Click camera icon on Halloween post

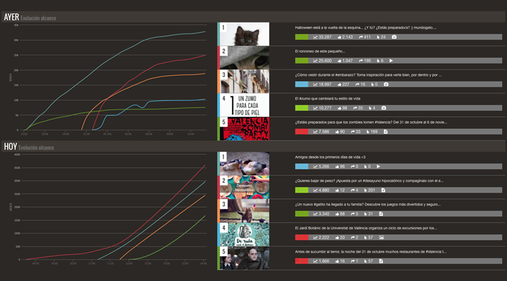pos(394,37)
